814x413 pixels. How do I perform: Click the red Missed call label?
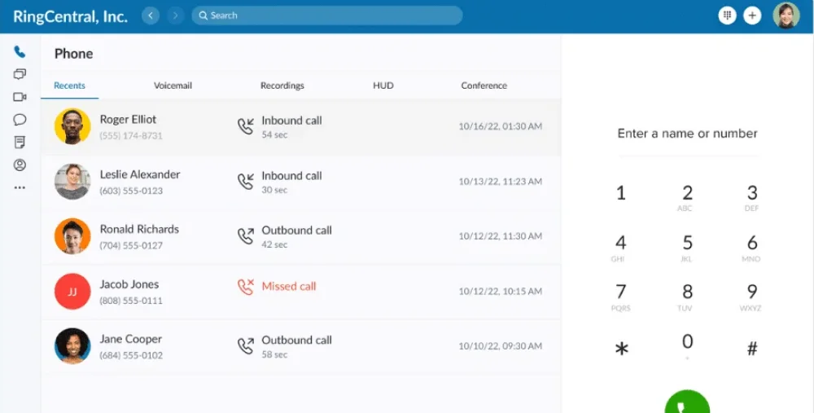tap(289, 286)
